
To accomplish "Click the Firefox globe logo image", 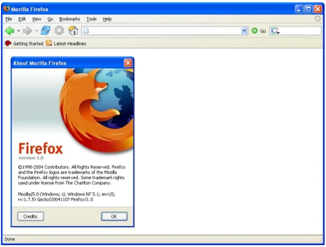I will coord(96,110).
